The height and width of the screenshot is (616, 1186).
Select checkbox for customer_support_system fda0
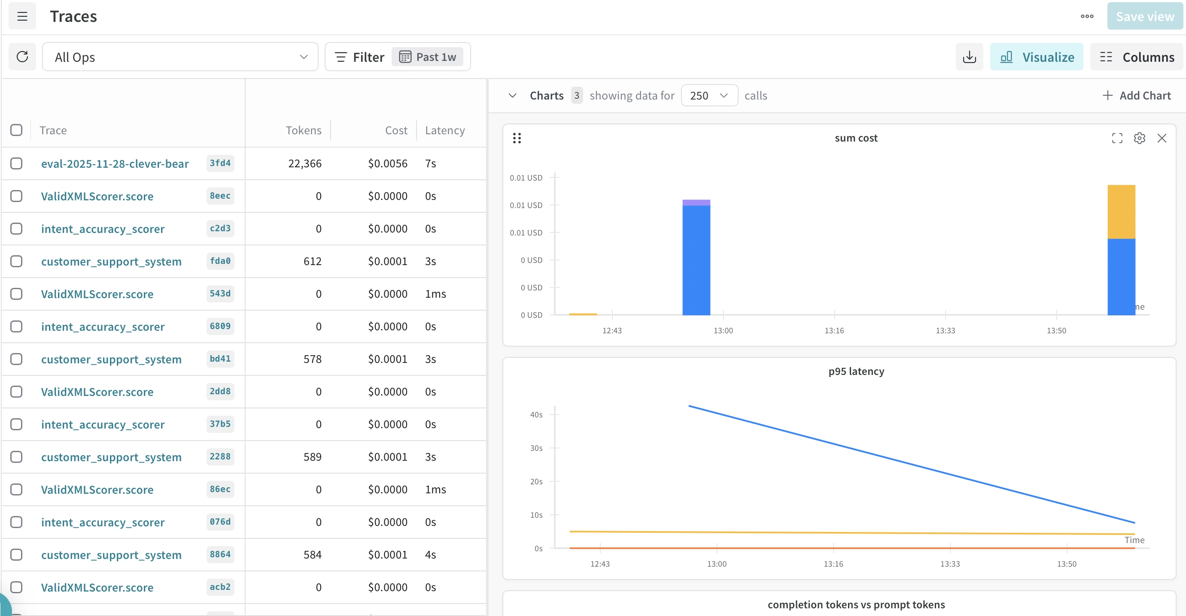(16, 261)
